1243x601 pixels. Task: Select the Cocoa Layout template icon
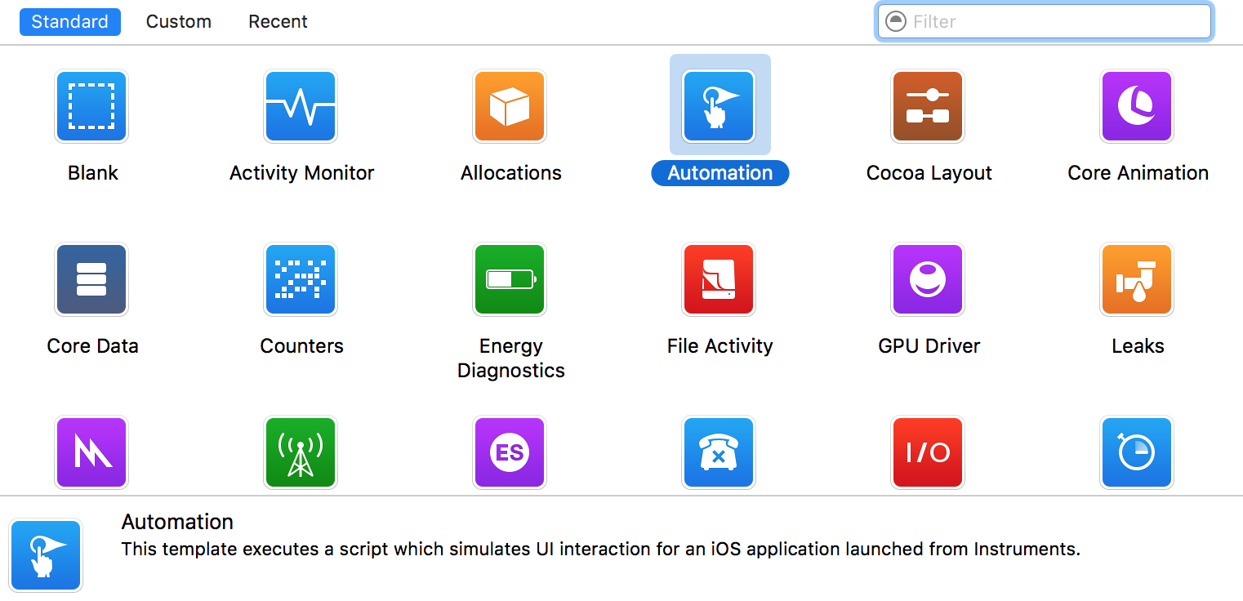(928, 106)
